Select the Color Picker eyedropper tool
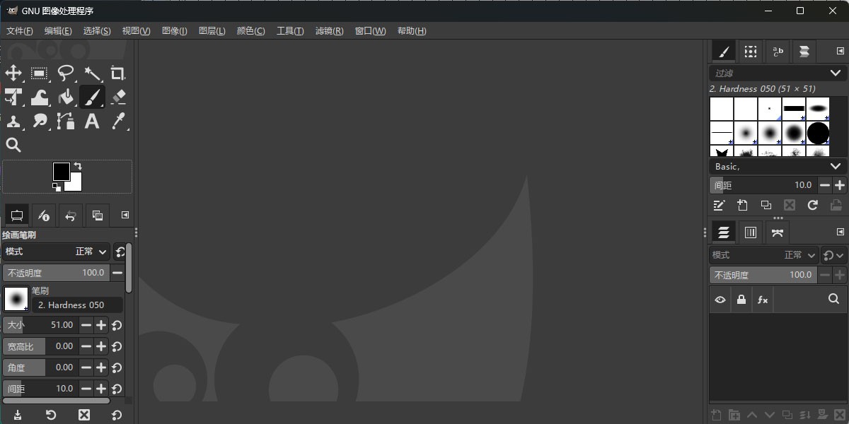The width and height of the screenshot is (849, 424). click(x=119, y=122)
